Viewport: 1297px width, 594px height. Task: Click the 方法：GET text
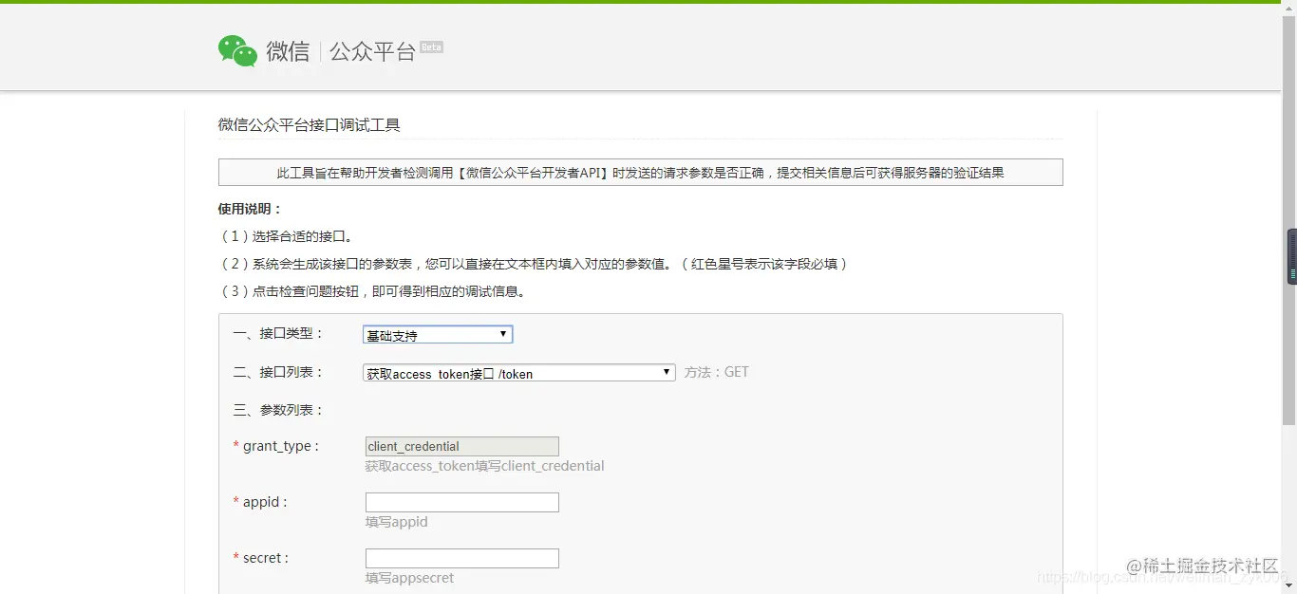point(717,372)
